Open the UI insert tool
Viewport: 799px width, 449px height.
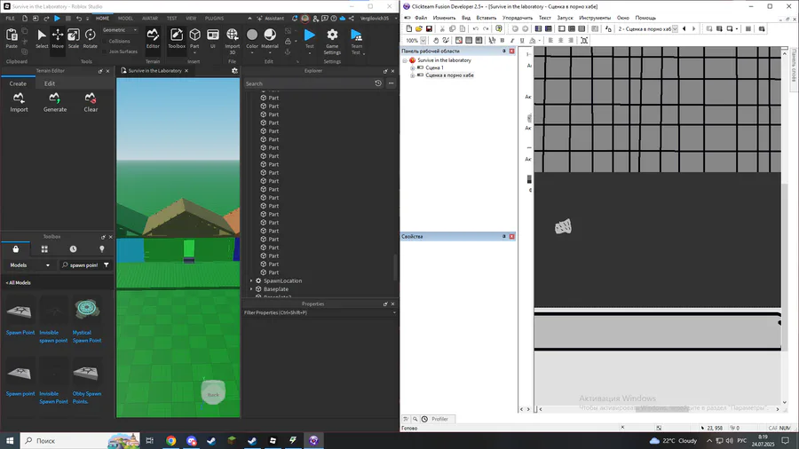coord(213,38)
